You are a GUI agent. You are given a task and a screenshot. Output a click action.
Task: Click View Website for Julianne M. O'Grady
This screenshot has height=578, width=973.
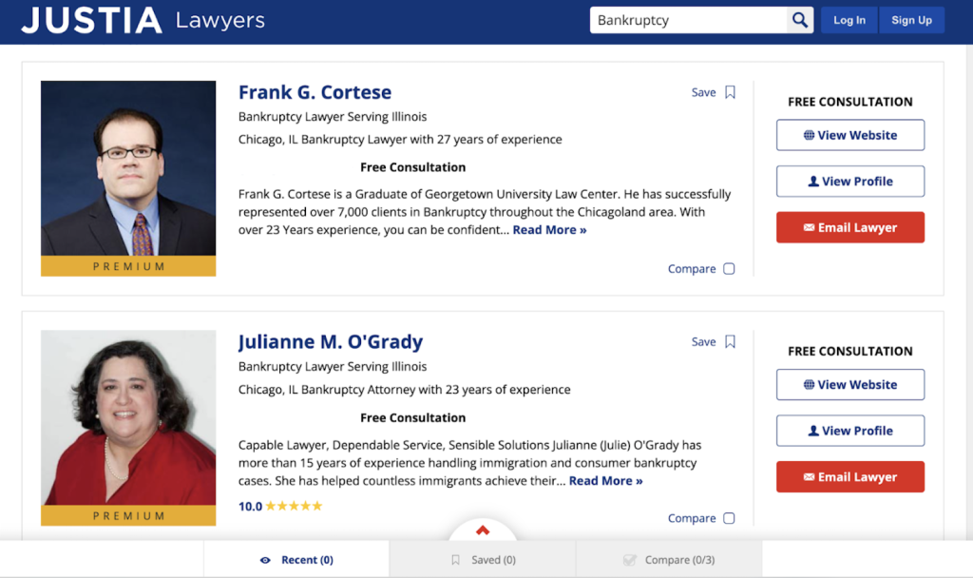pos(849,385)
